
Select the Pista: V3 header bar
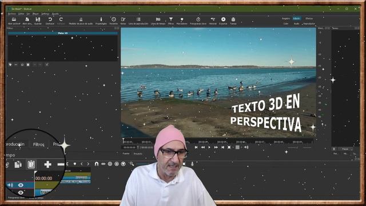[62, 33]
